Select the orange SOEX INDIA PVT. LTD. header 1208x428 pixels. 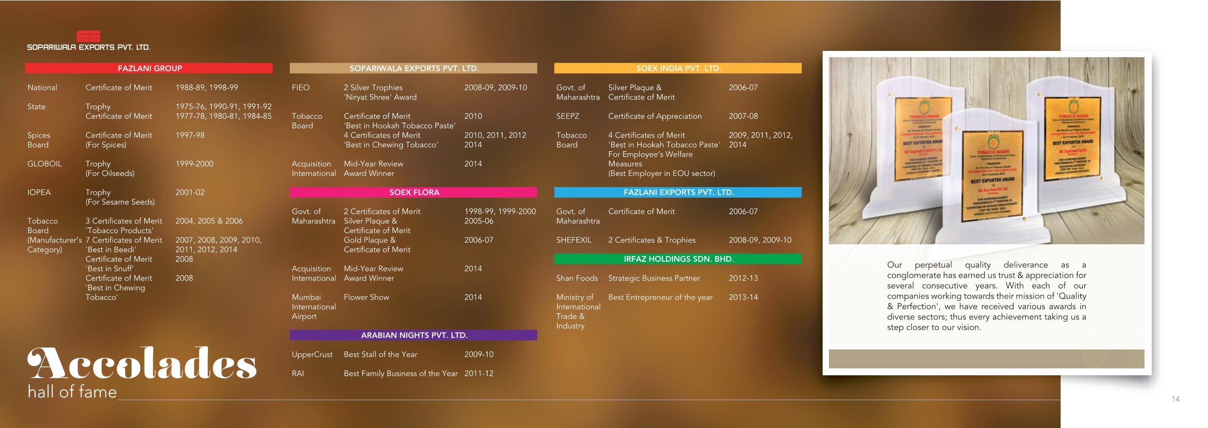678,68
